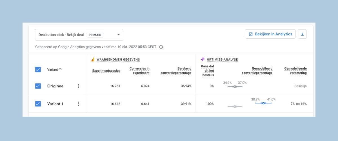The width and height of the screenshot is (338, 141).
Task: Click the Conversies in experiment column header
Action: (139, 70)
